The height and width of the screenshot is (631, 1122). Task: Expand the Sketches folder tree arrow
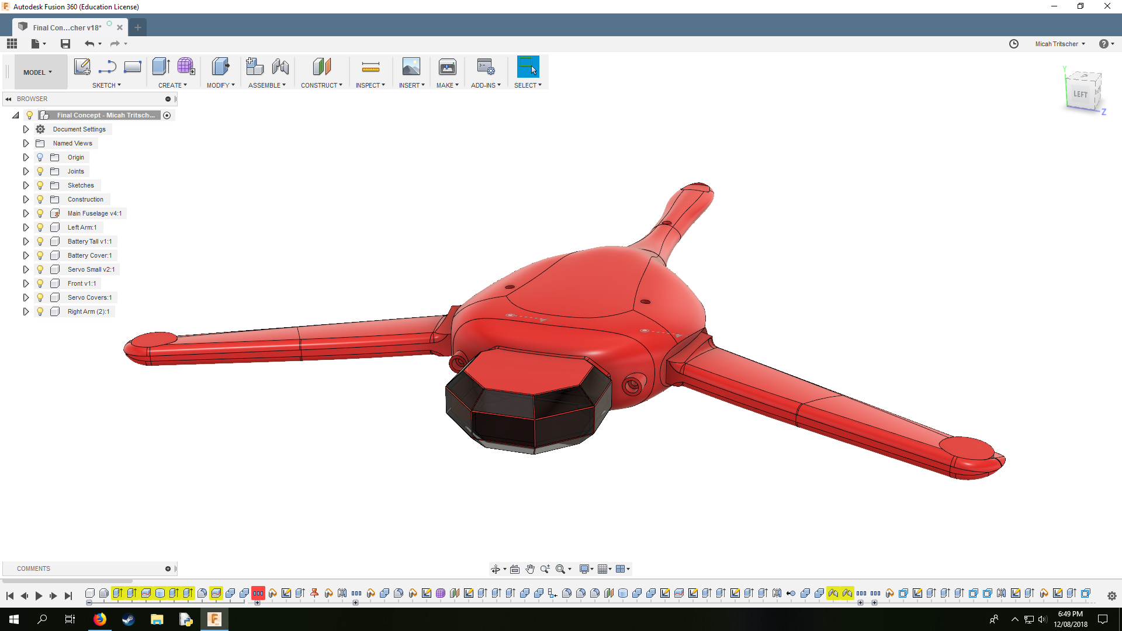(26, 185)
